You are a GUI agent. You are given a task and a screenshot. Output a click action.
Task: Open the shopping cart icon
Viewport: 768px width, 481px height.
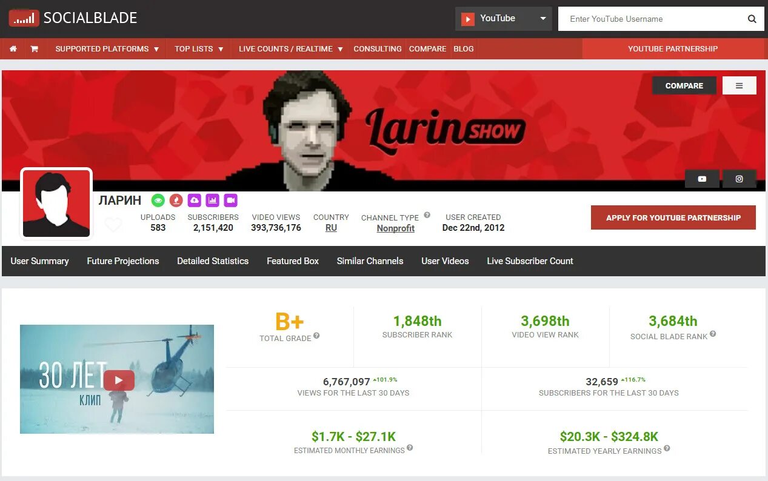pos(35,49)
